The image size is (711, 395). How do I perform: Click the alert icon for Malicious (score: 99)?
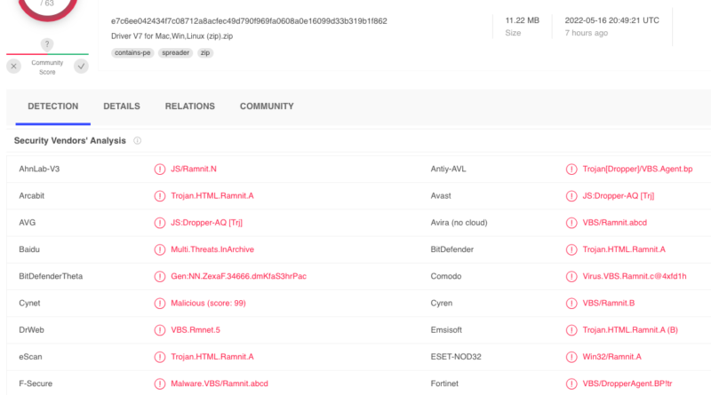pos(160,304)
